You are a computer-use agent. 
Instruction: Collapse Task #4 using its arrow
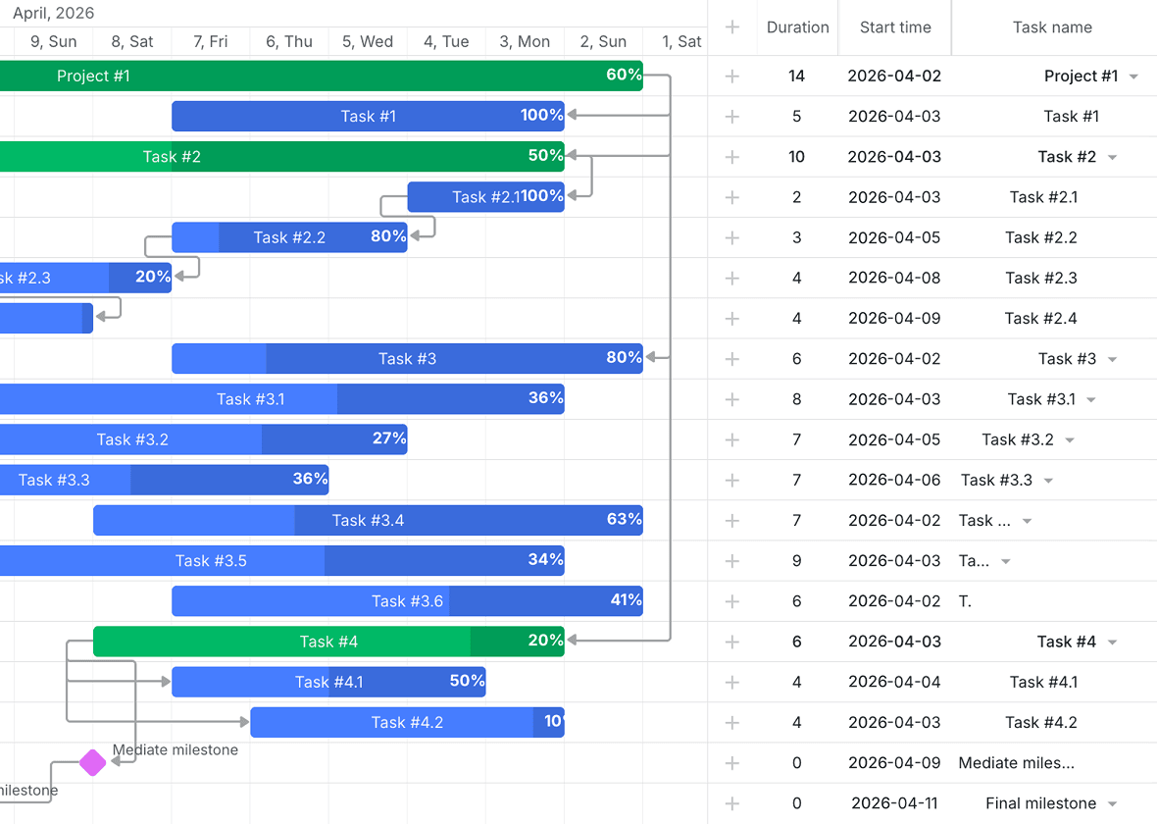[x=1113, y=643]
